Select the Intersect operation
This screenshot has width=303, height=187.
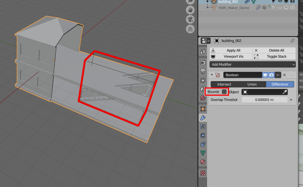point(224,84)
